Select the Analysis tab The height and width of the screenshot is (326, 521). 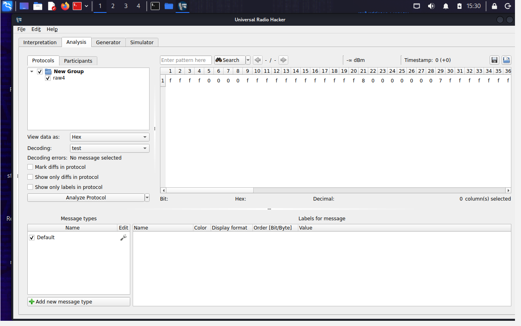(x=76, y=42)
